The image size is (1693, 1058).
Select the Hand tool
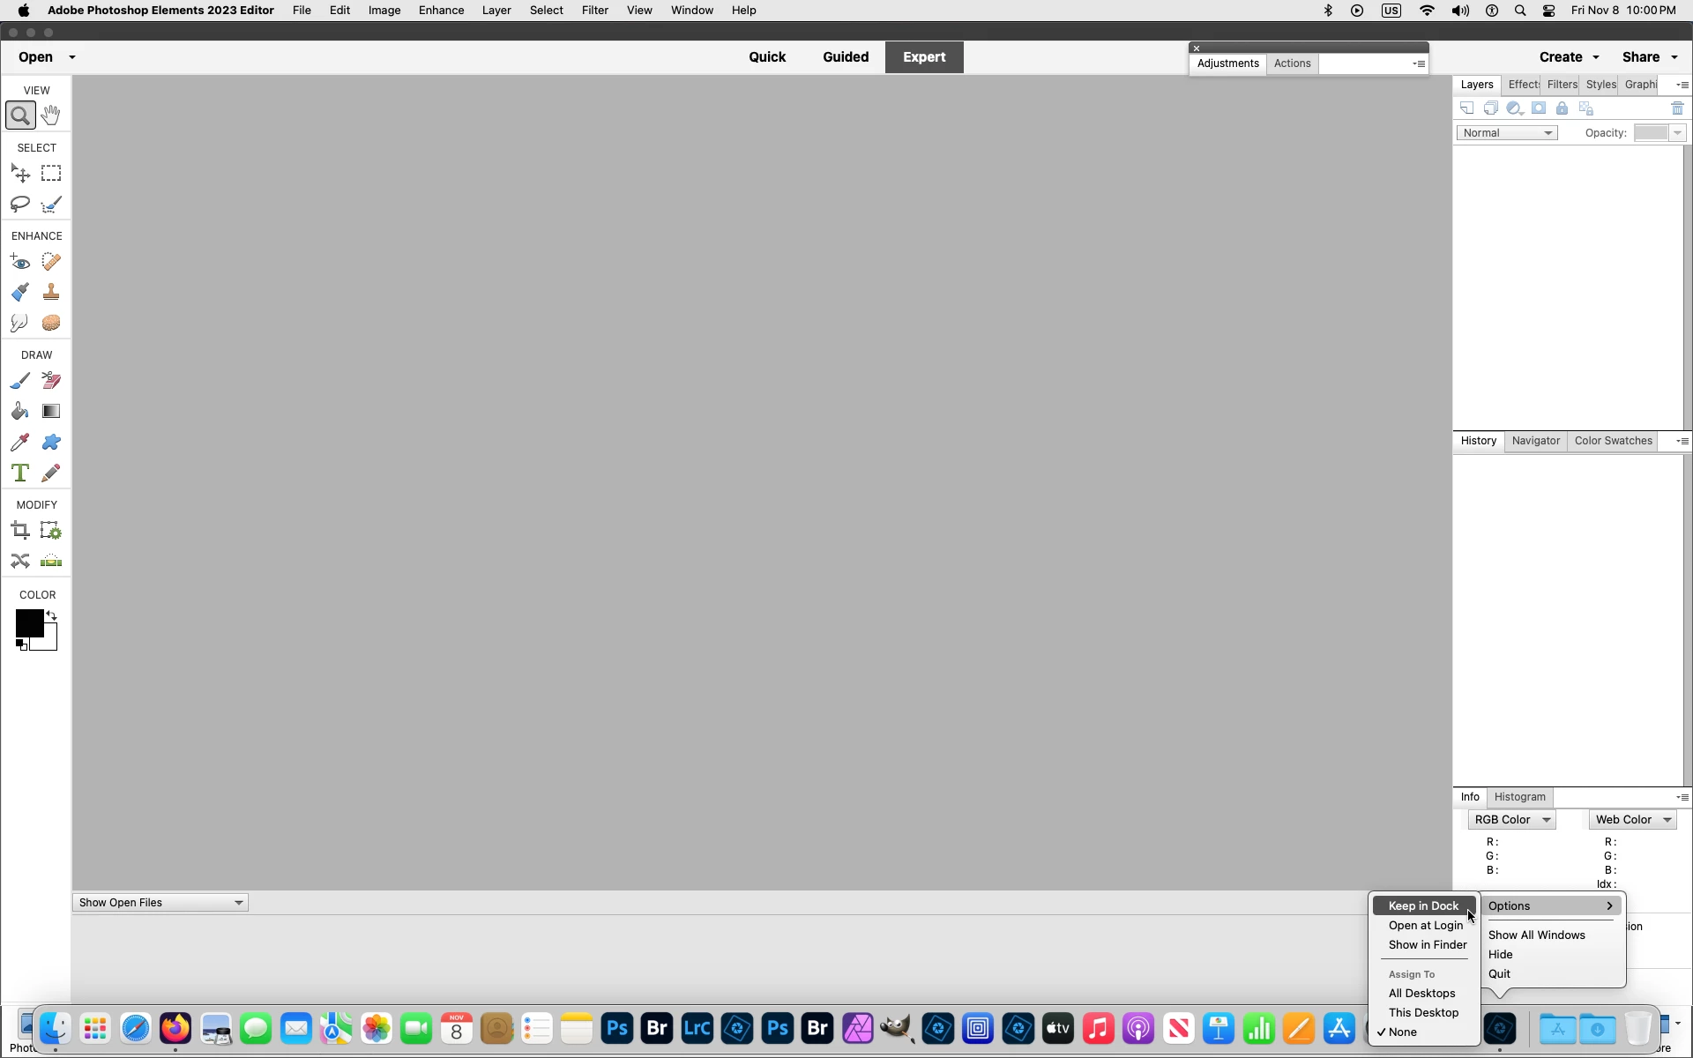(51, 115)
